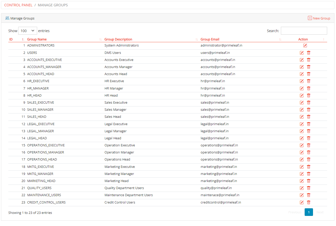
Task: Delete the MAINTENANCE_USERS group
Action: click(x=309, y=195)
